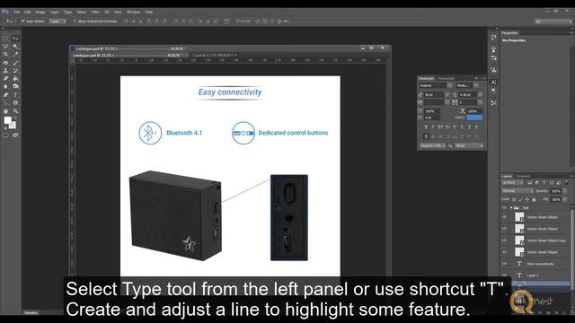Click the foreground color swatch
575x323 pixels.
pyautogui.click(x=7, y=120)
